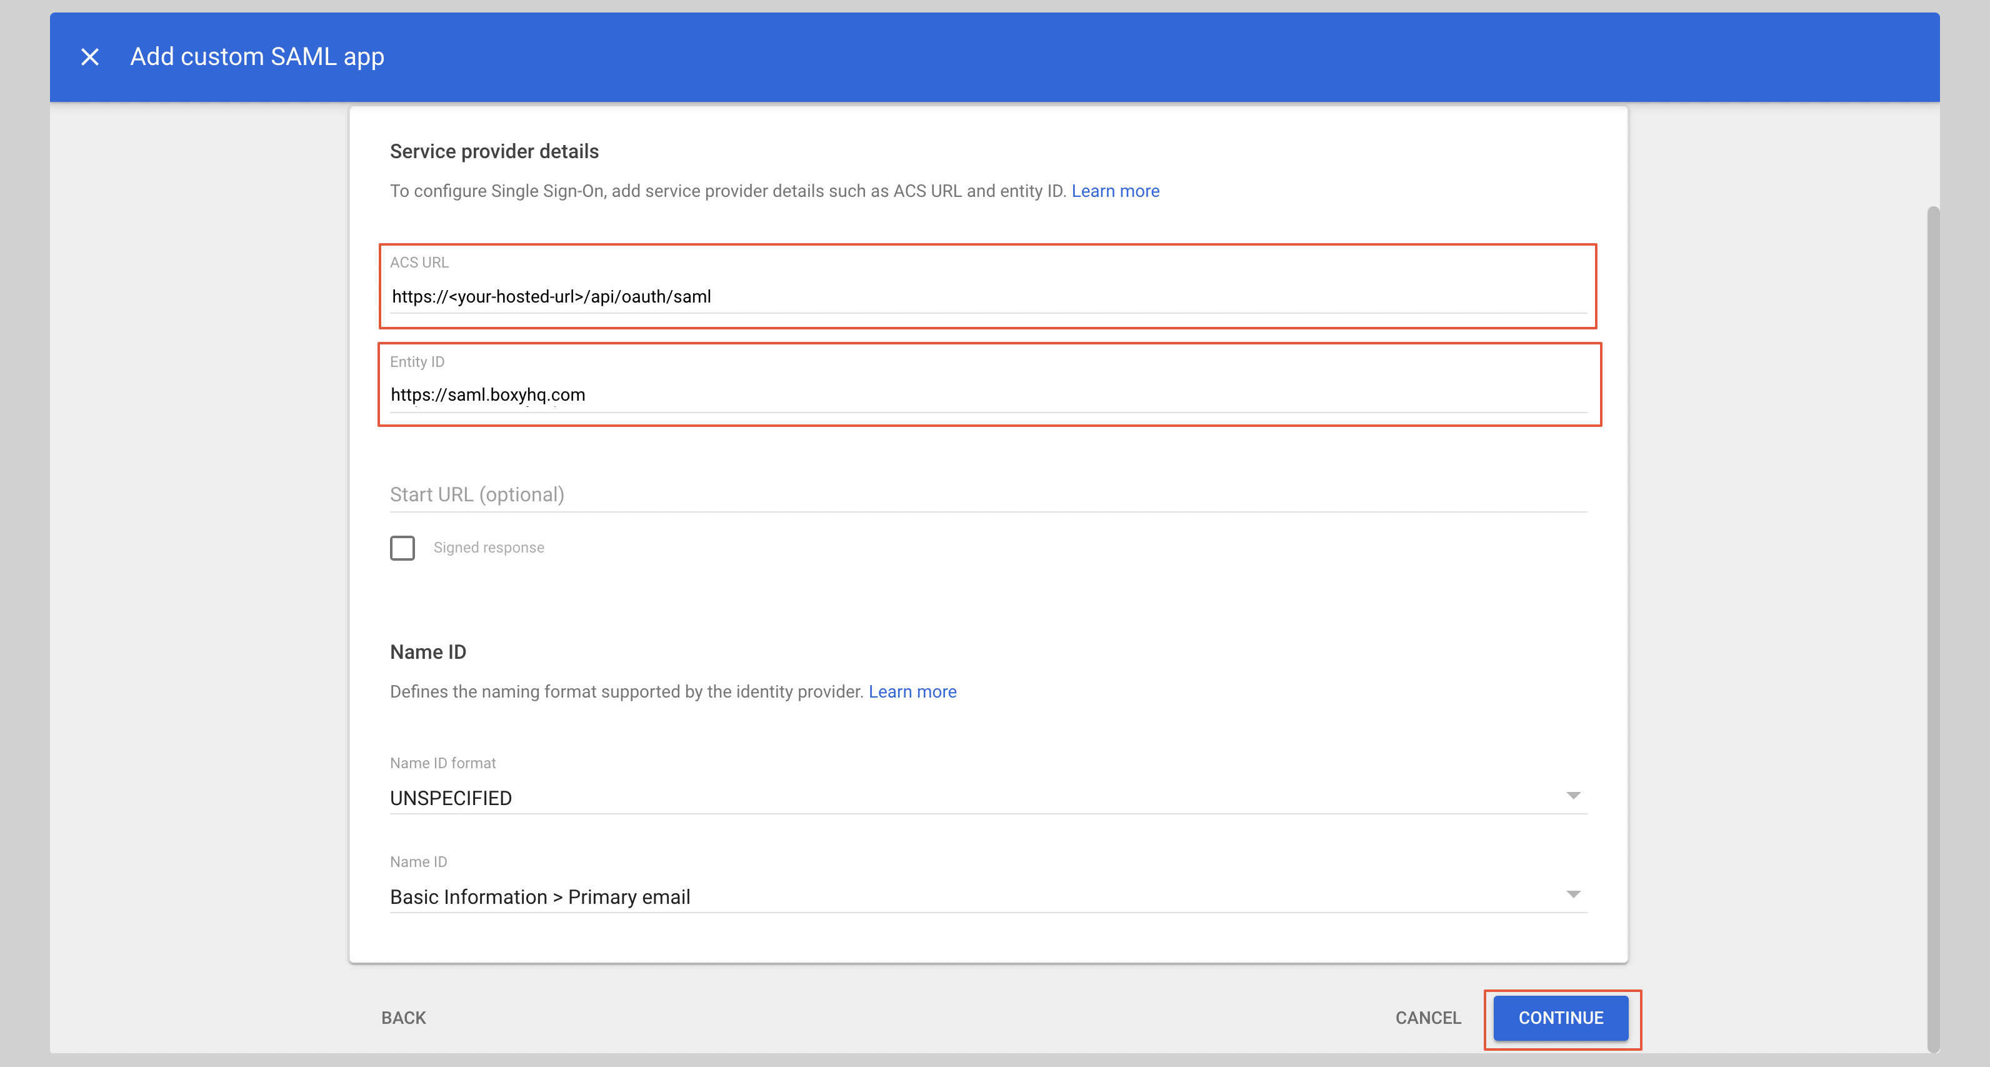Screen dimensions: 1990x1067
Task: Click the Service provider details heading
Action: pos(494,151)
